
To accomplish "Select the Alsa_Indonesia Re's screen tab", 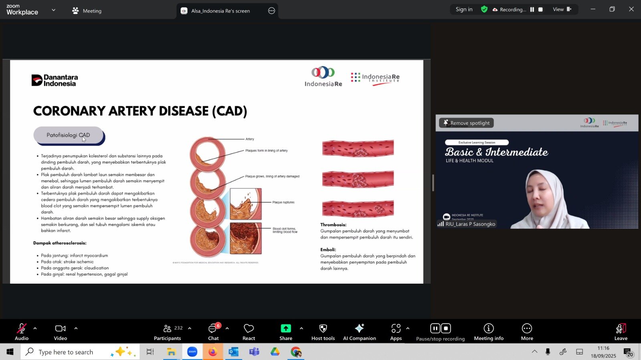I will [x=220, y=11].
